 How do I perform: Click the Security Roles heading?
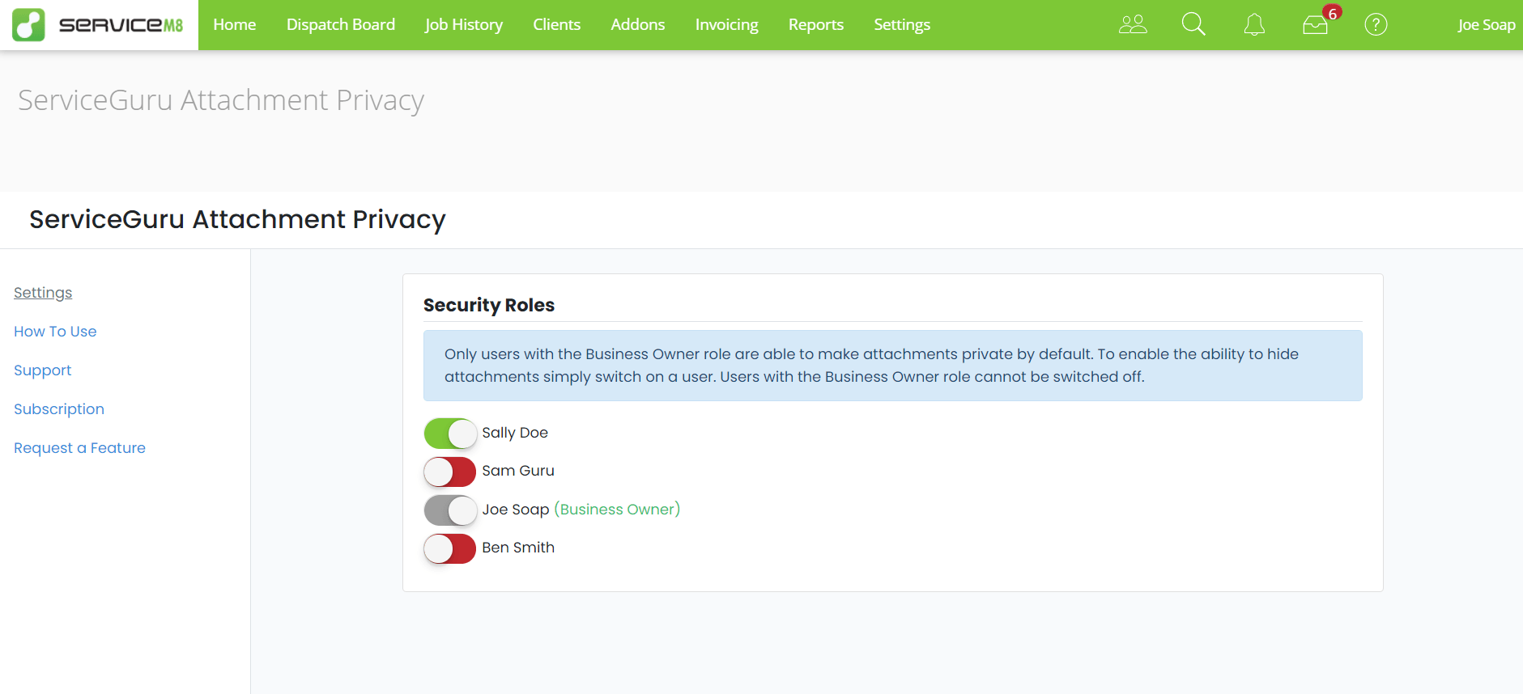(489, 305)
